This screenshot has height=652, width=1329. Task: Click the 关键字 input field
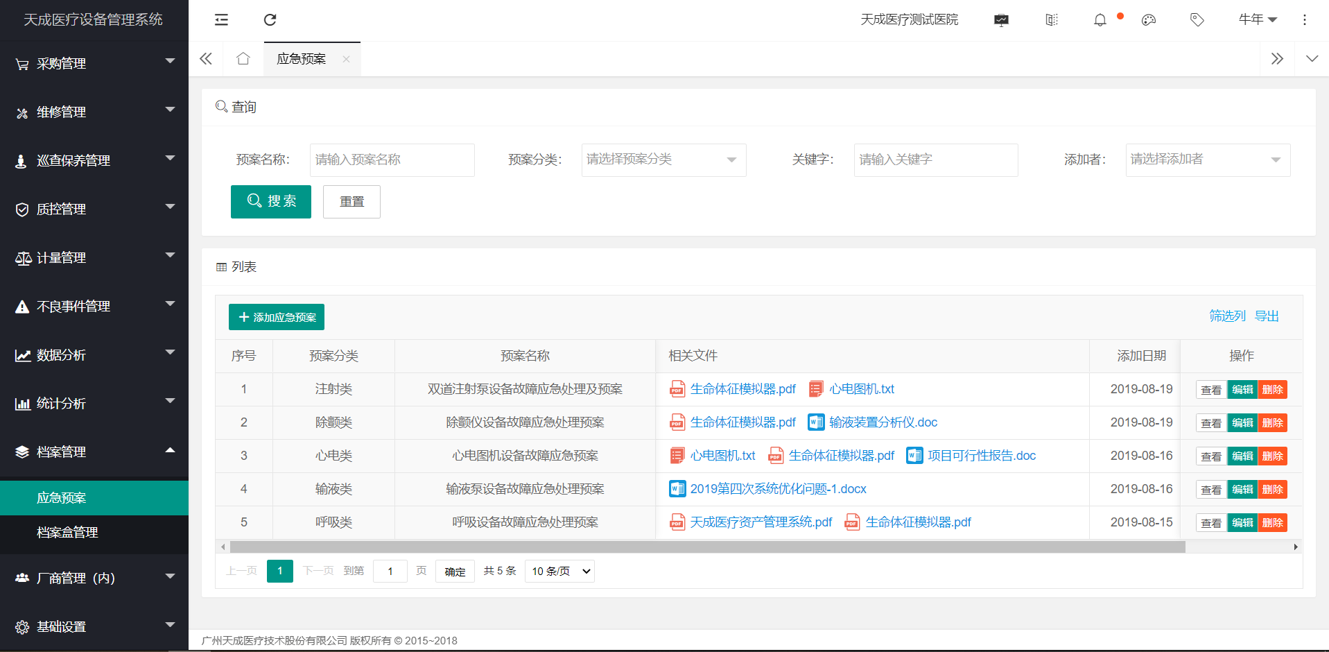[x=936, y=160]
